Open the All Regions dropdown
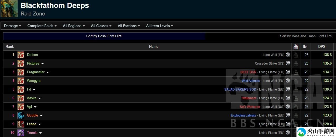Viewport: 336px width, 137px height. 74,26
